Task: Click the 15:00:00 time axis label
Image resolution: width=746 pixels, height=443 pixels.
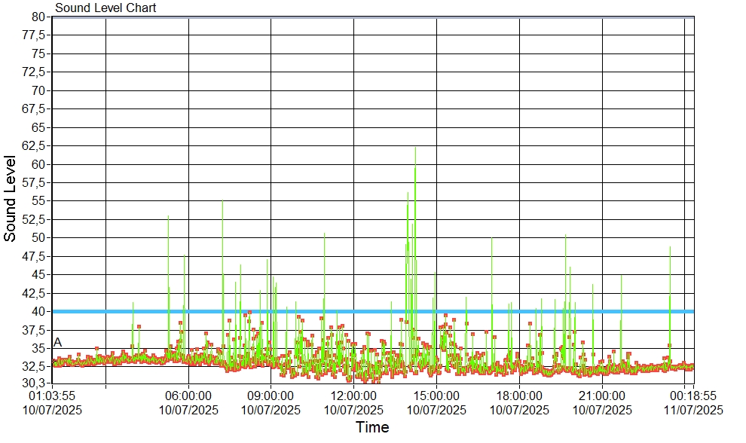Action: 436,396
